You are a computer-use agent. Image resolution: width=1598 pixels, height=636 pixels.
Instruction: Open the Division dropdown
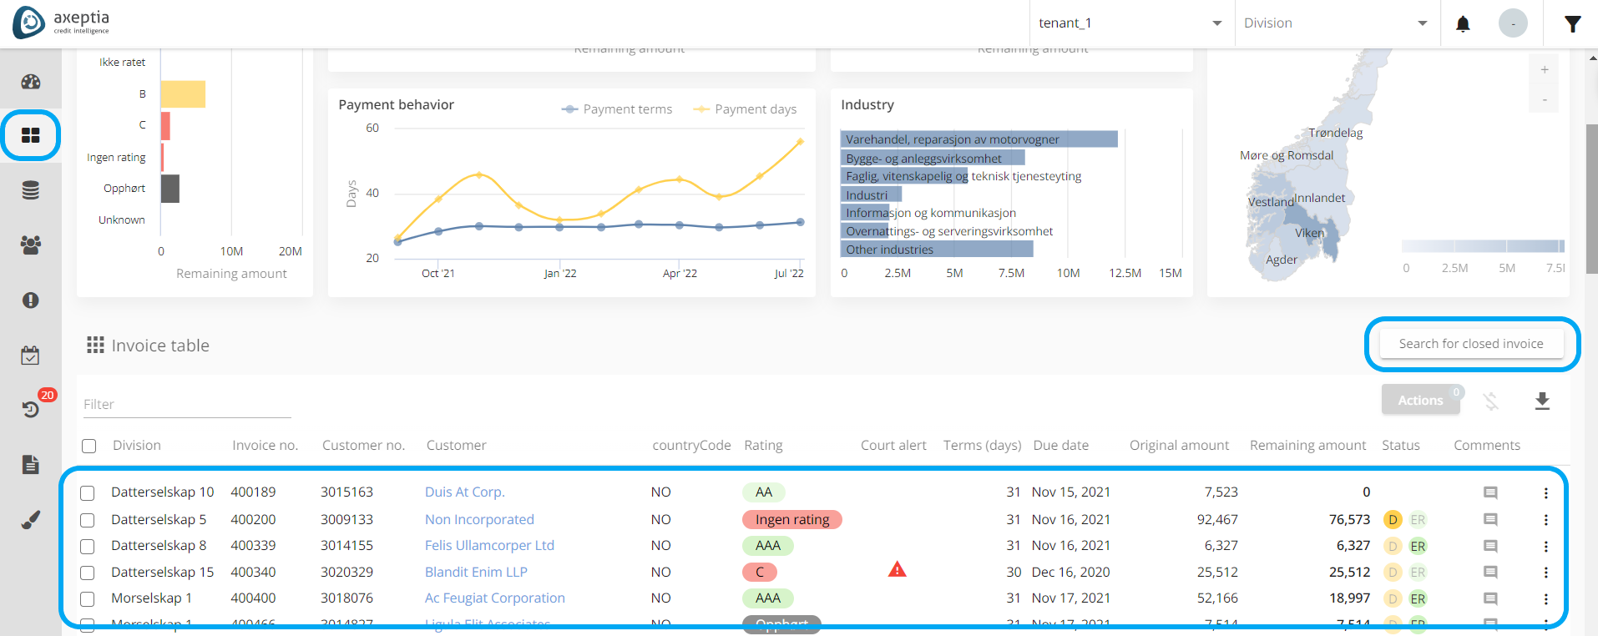1336,23
